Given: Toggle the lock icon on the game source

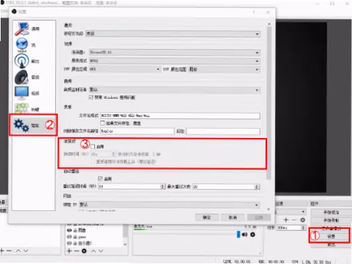Looking at the screenshot, I should coord(75,237).
